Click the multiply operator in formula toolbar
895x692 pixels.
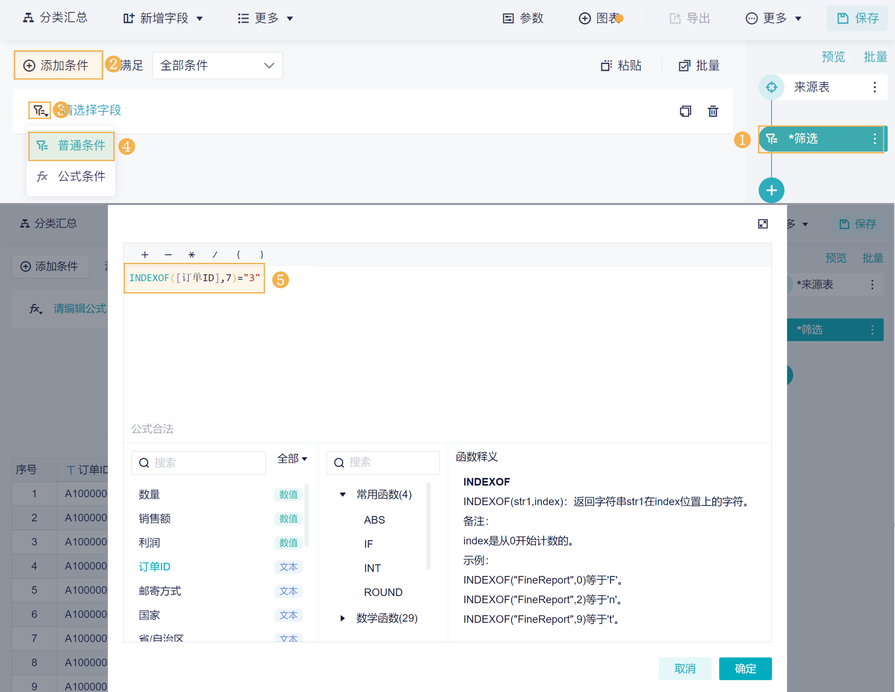pyautogui.click(x=191, y=255)
